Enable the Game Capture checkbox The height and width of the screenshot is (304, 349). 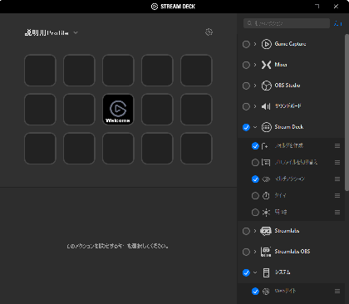pyautogui.click(x=246, y=44)
